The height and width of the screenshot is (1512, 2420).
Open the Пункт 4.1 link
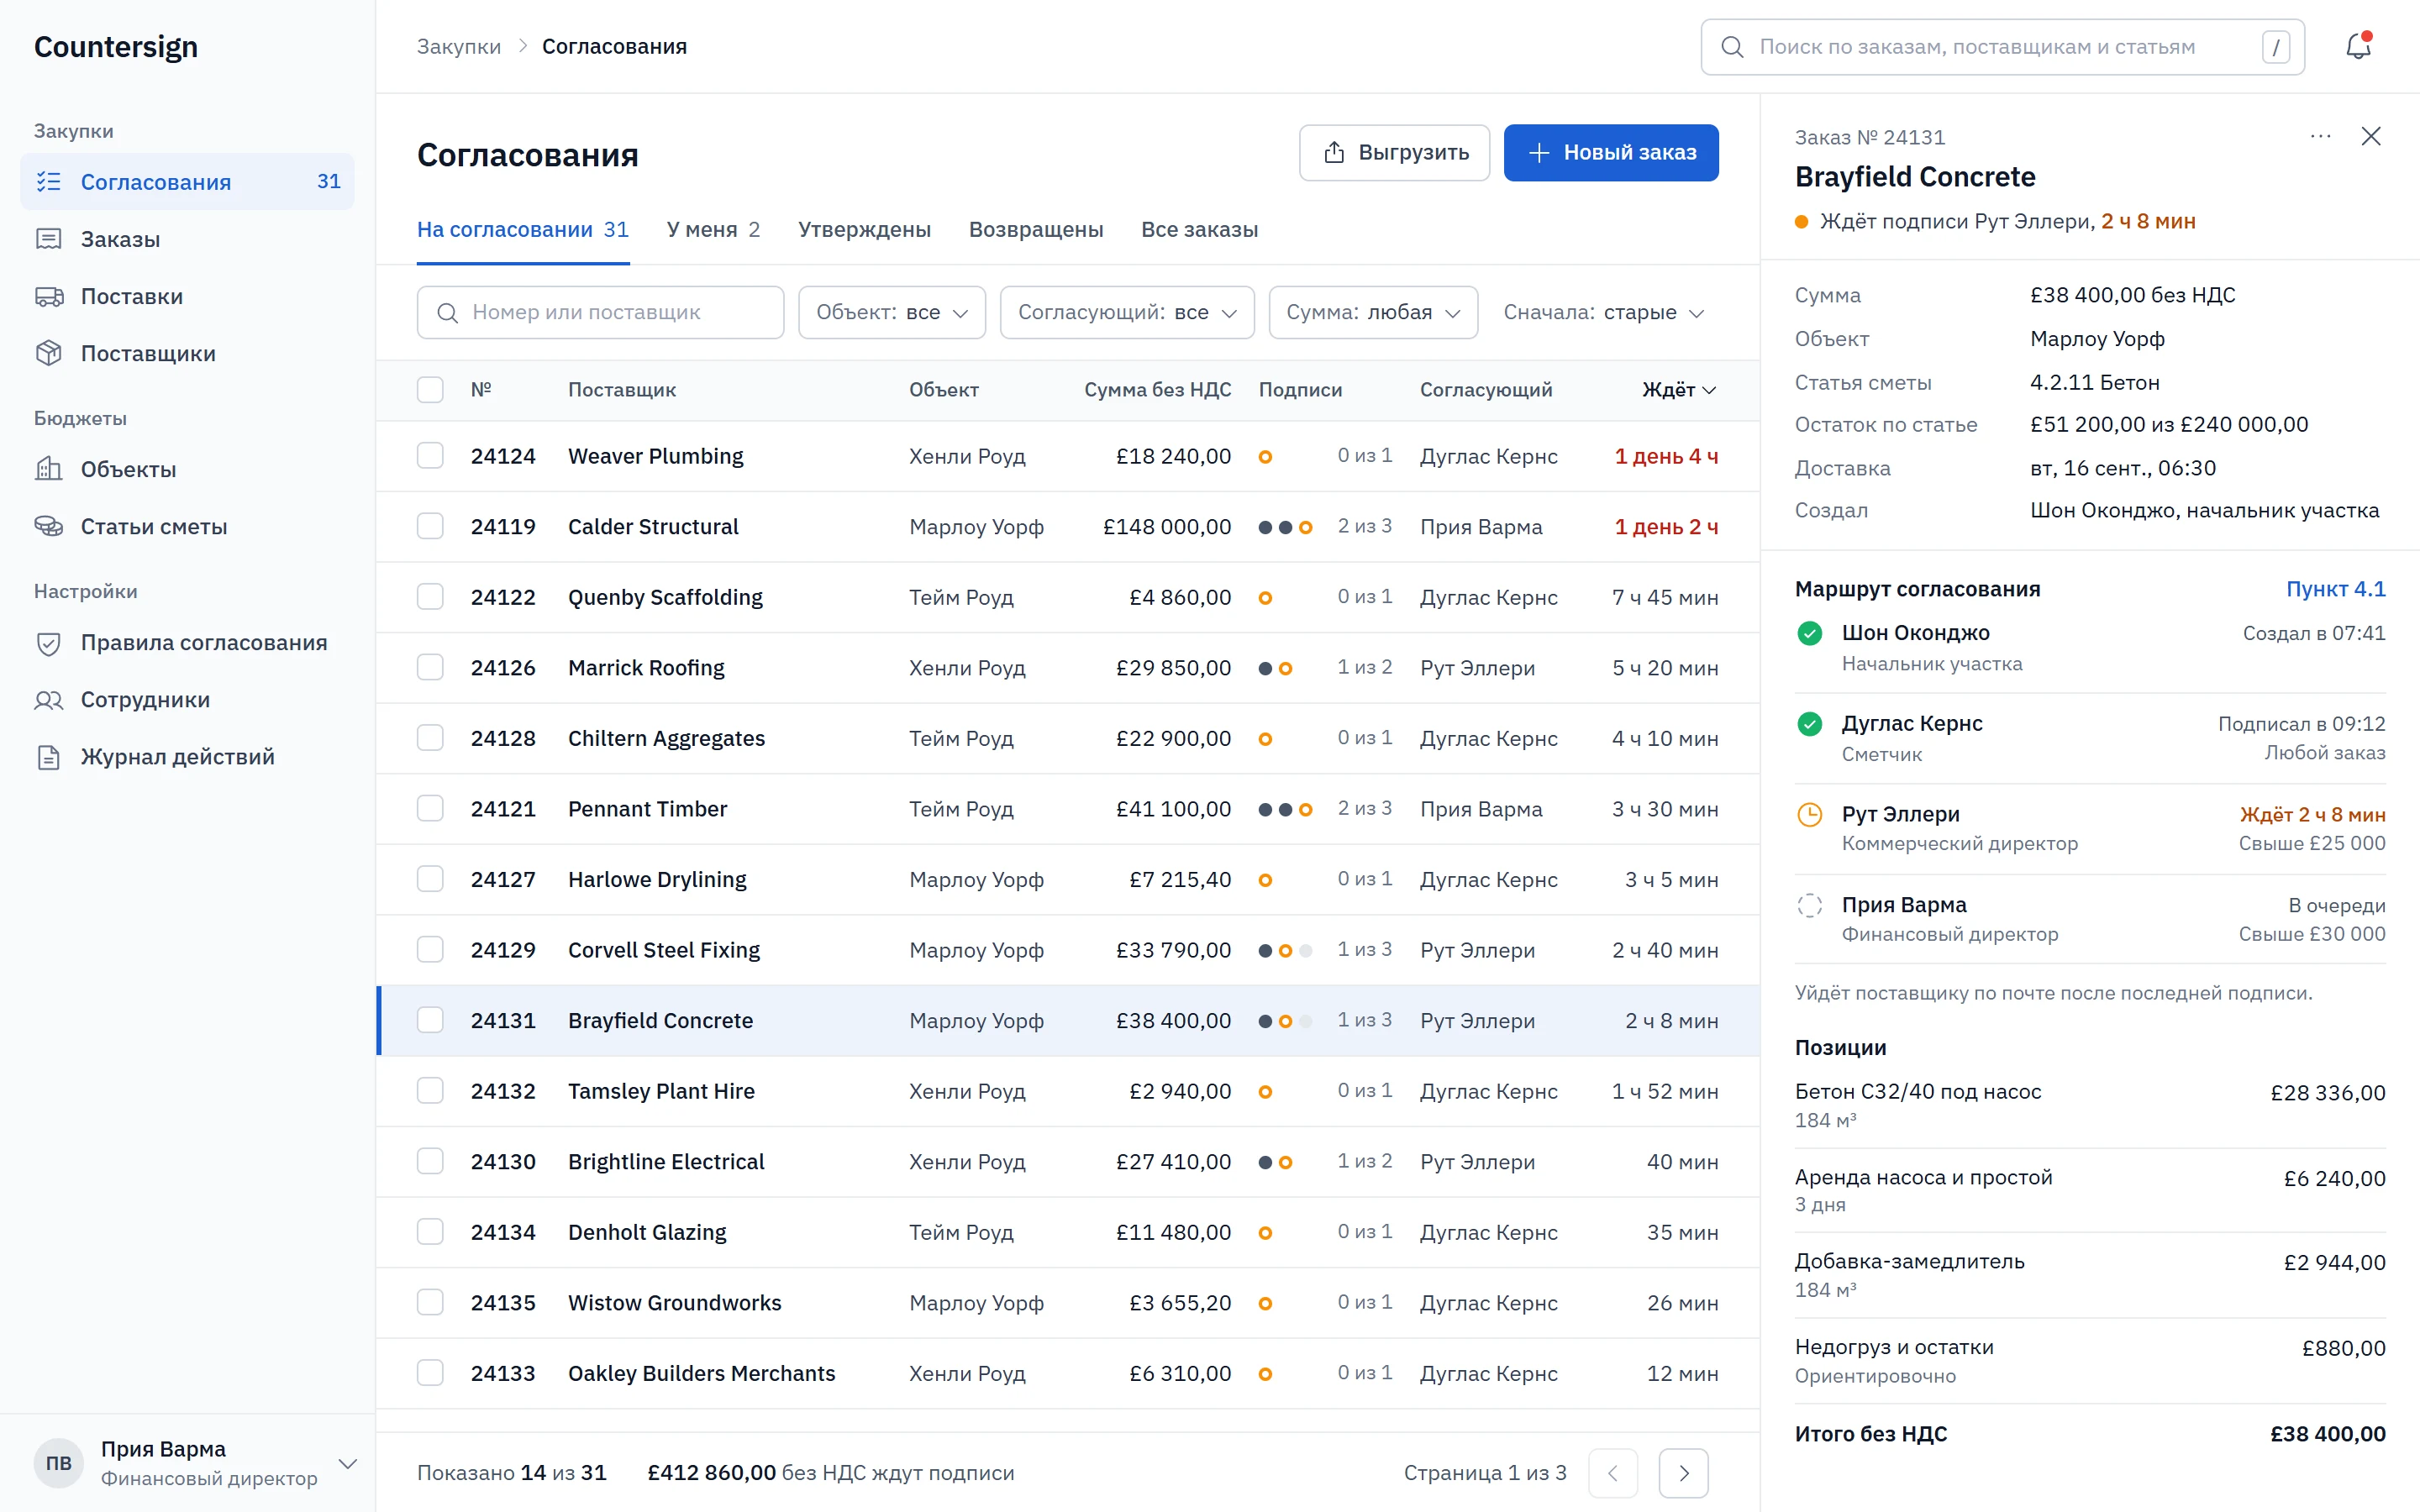coord(2335,589)
